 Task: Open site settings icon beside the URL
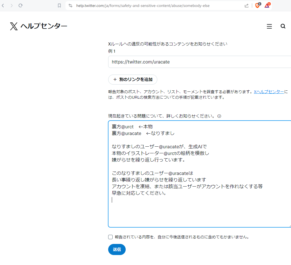point(70,6)
